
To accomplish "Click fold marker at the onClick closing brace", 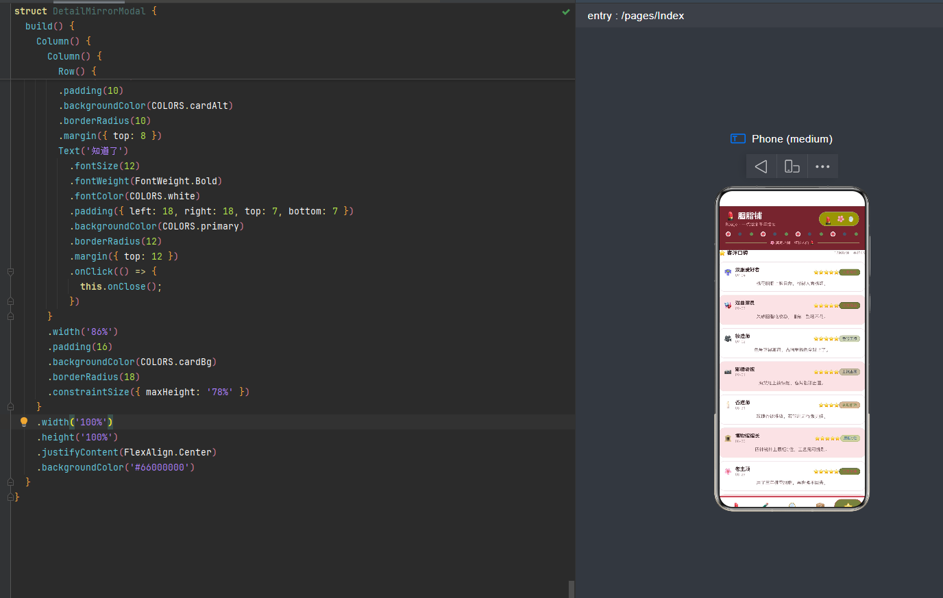I will coord(10,301).
